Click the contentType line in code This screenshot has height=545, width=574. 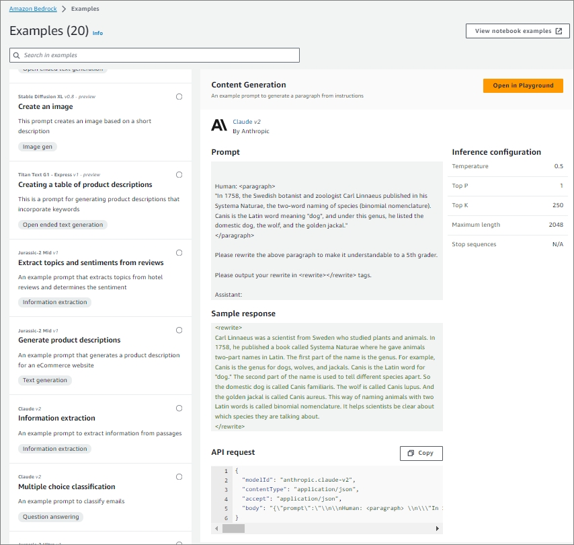[300, 490]
